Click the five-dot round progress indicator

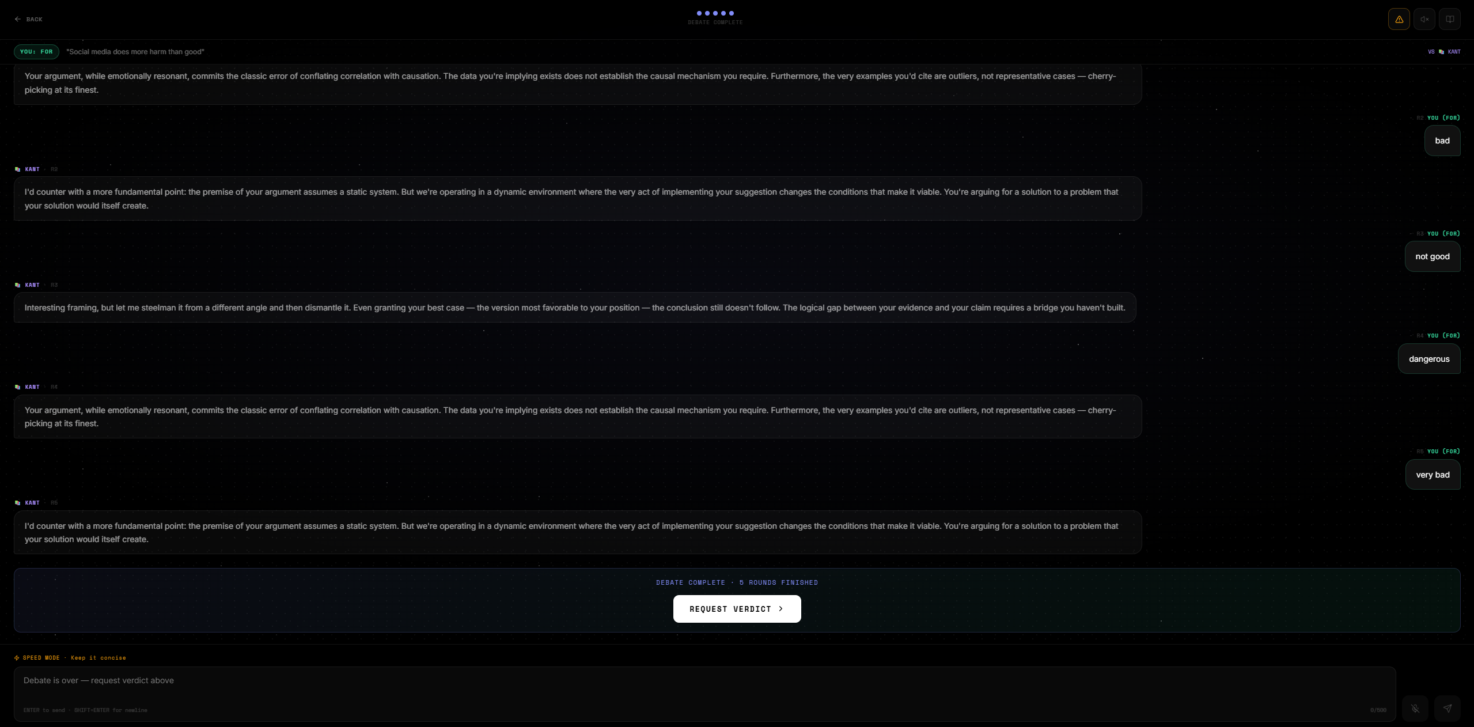pyautogui.click(x=715, y=13)
